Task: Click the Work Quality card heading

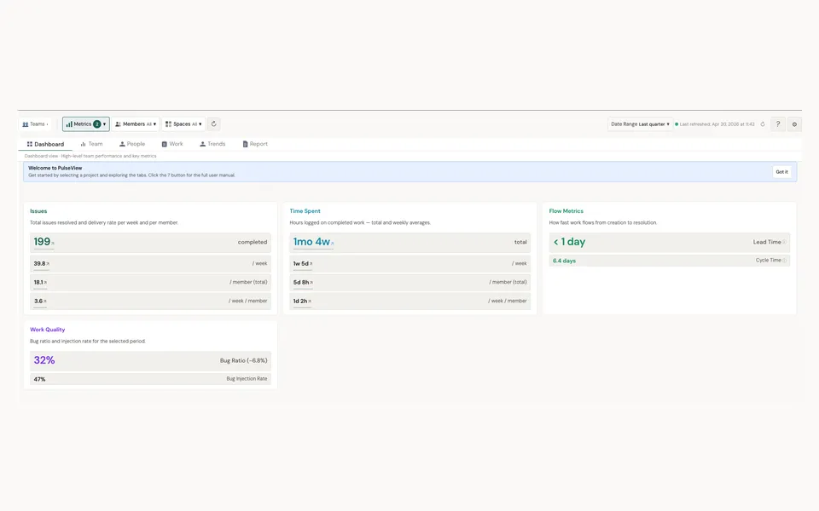Action: point(48,330)
